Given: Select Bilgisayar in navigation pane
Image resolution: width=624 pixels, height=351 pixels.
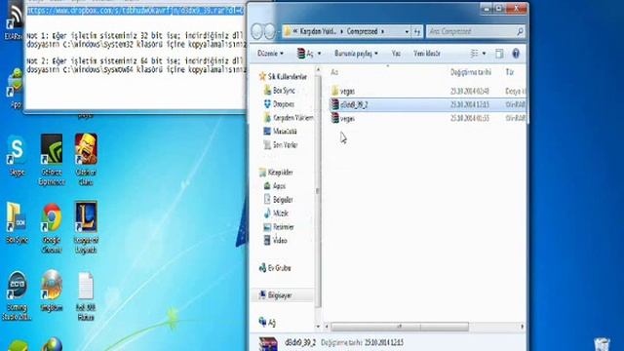Looking at the screenshot, I should [x=275, y=295].
